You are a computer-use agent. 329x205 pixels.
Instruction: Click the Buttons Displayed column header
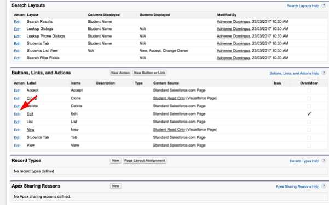155,15
